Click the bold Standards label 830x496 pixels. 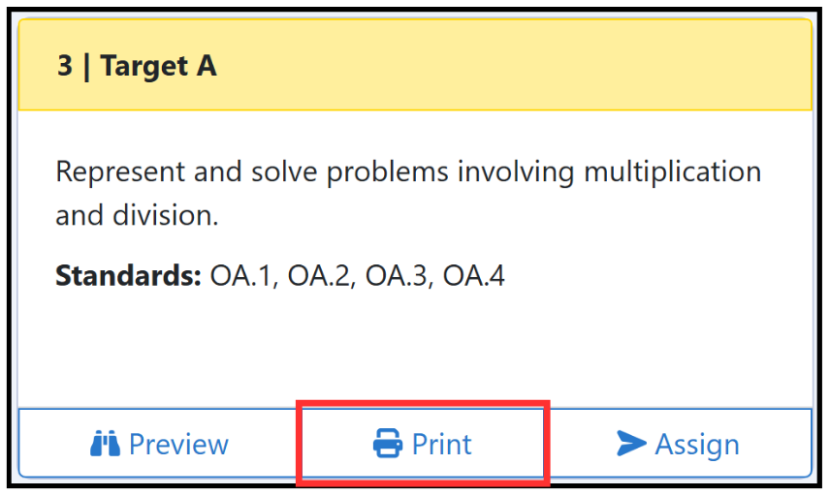coord(128,275)
